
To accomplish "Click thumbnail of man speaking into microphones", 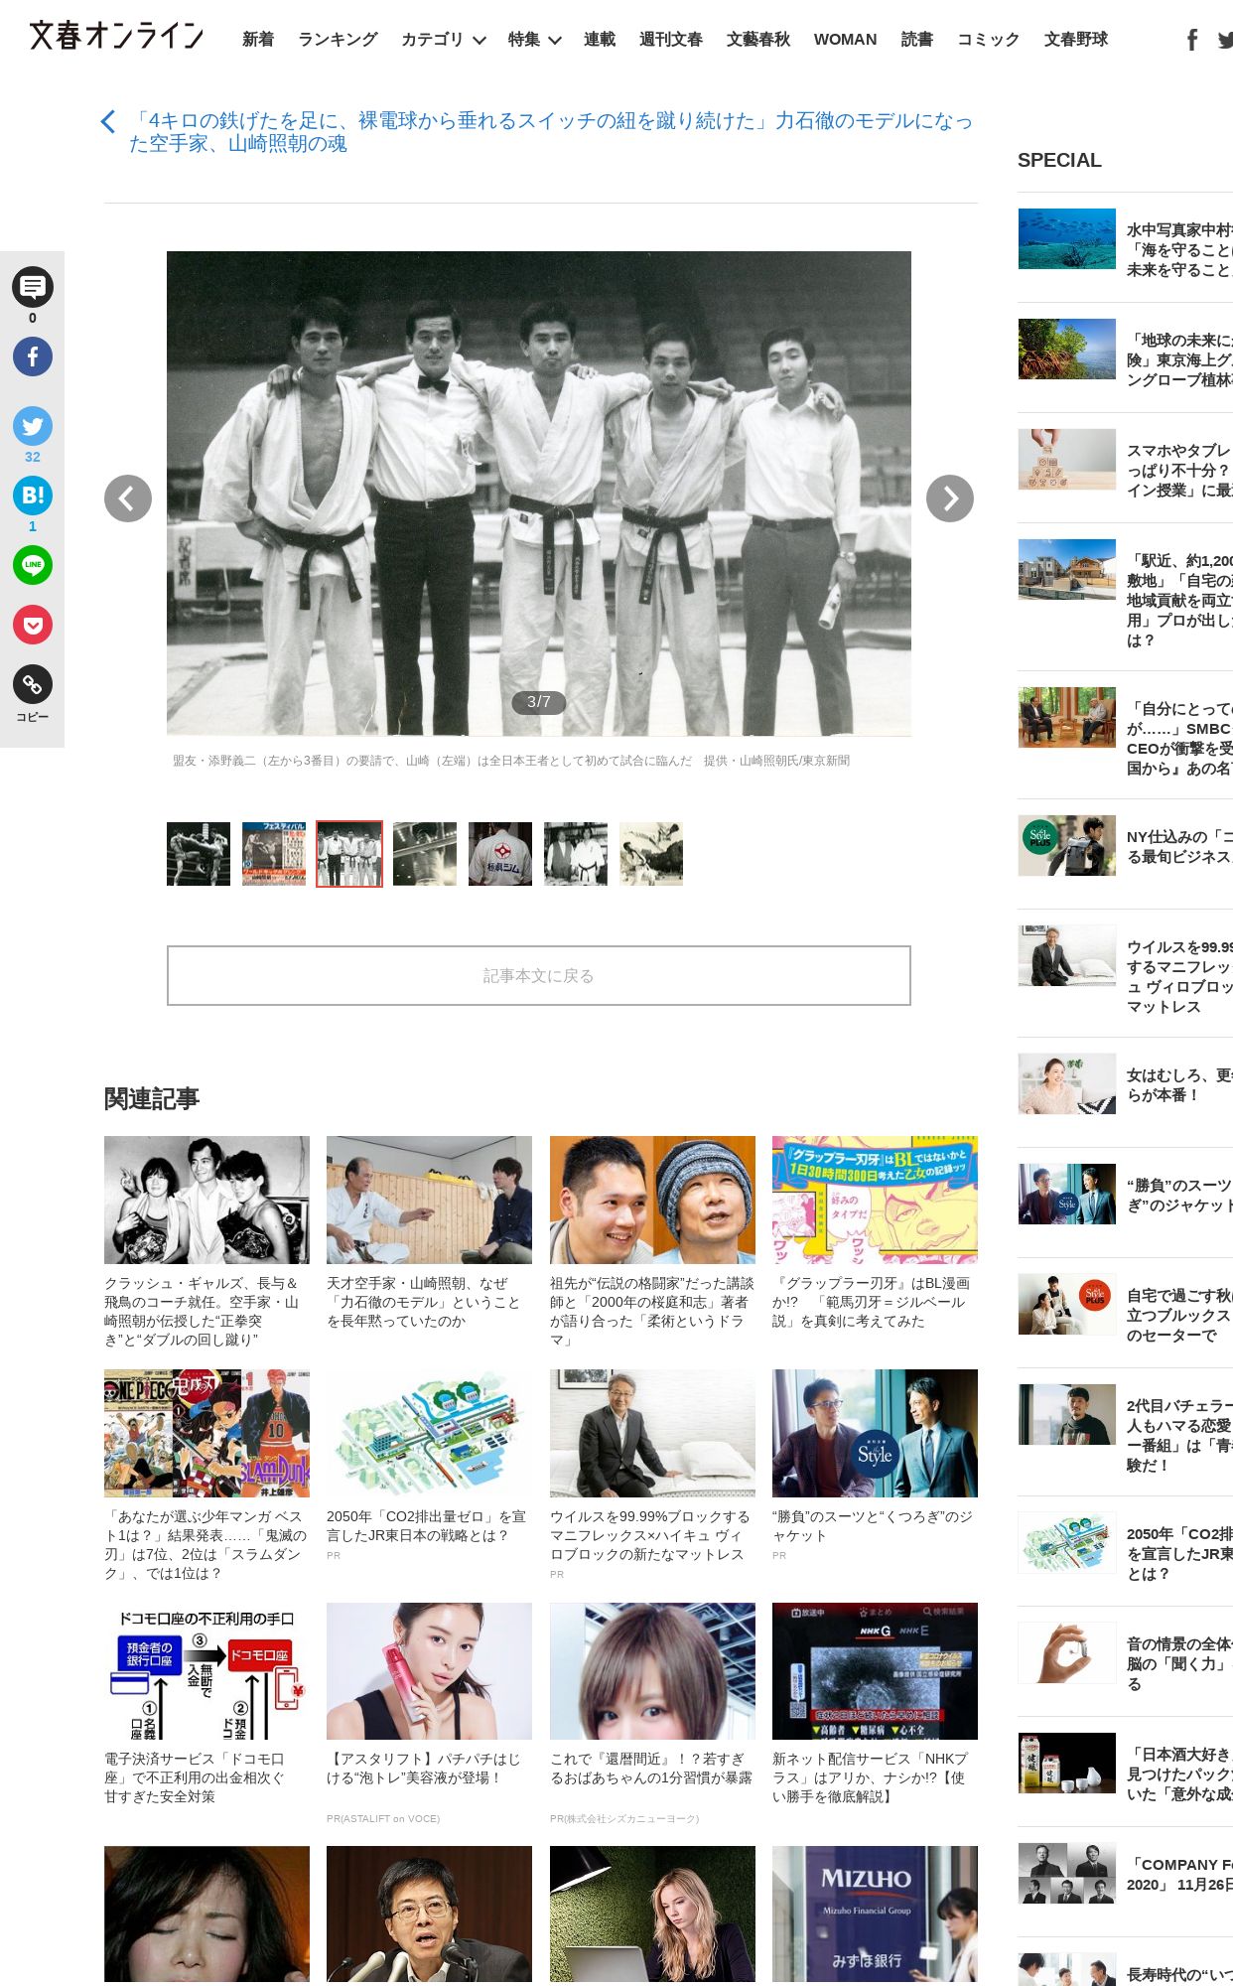I will pos(429,1915).
